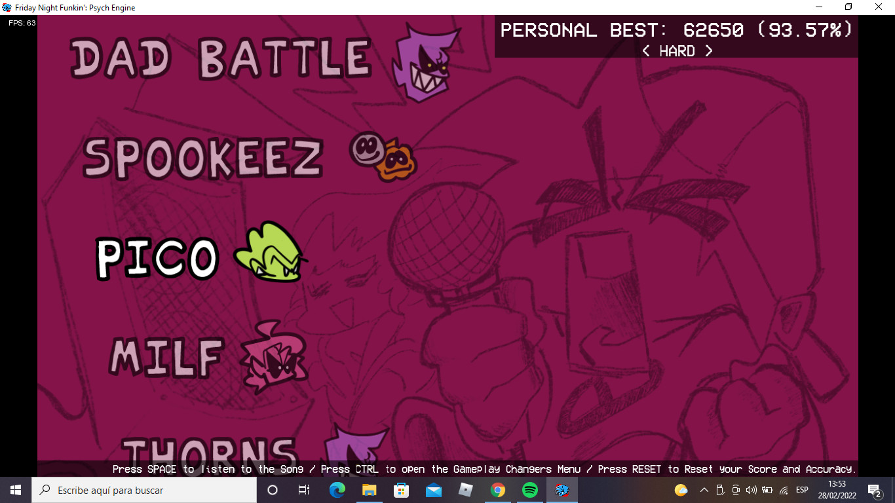Choose the highlighted PICO song
895x503 pixels.
[157, 258]
